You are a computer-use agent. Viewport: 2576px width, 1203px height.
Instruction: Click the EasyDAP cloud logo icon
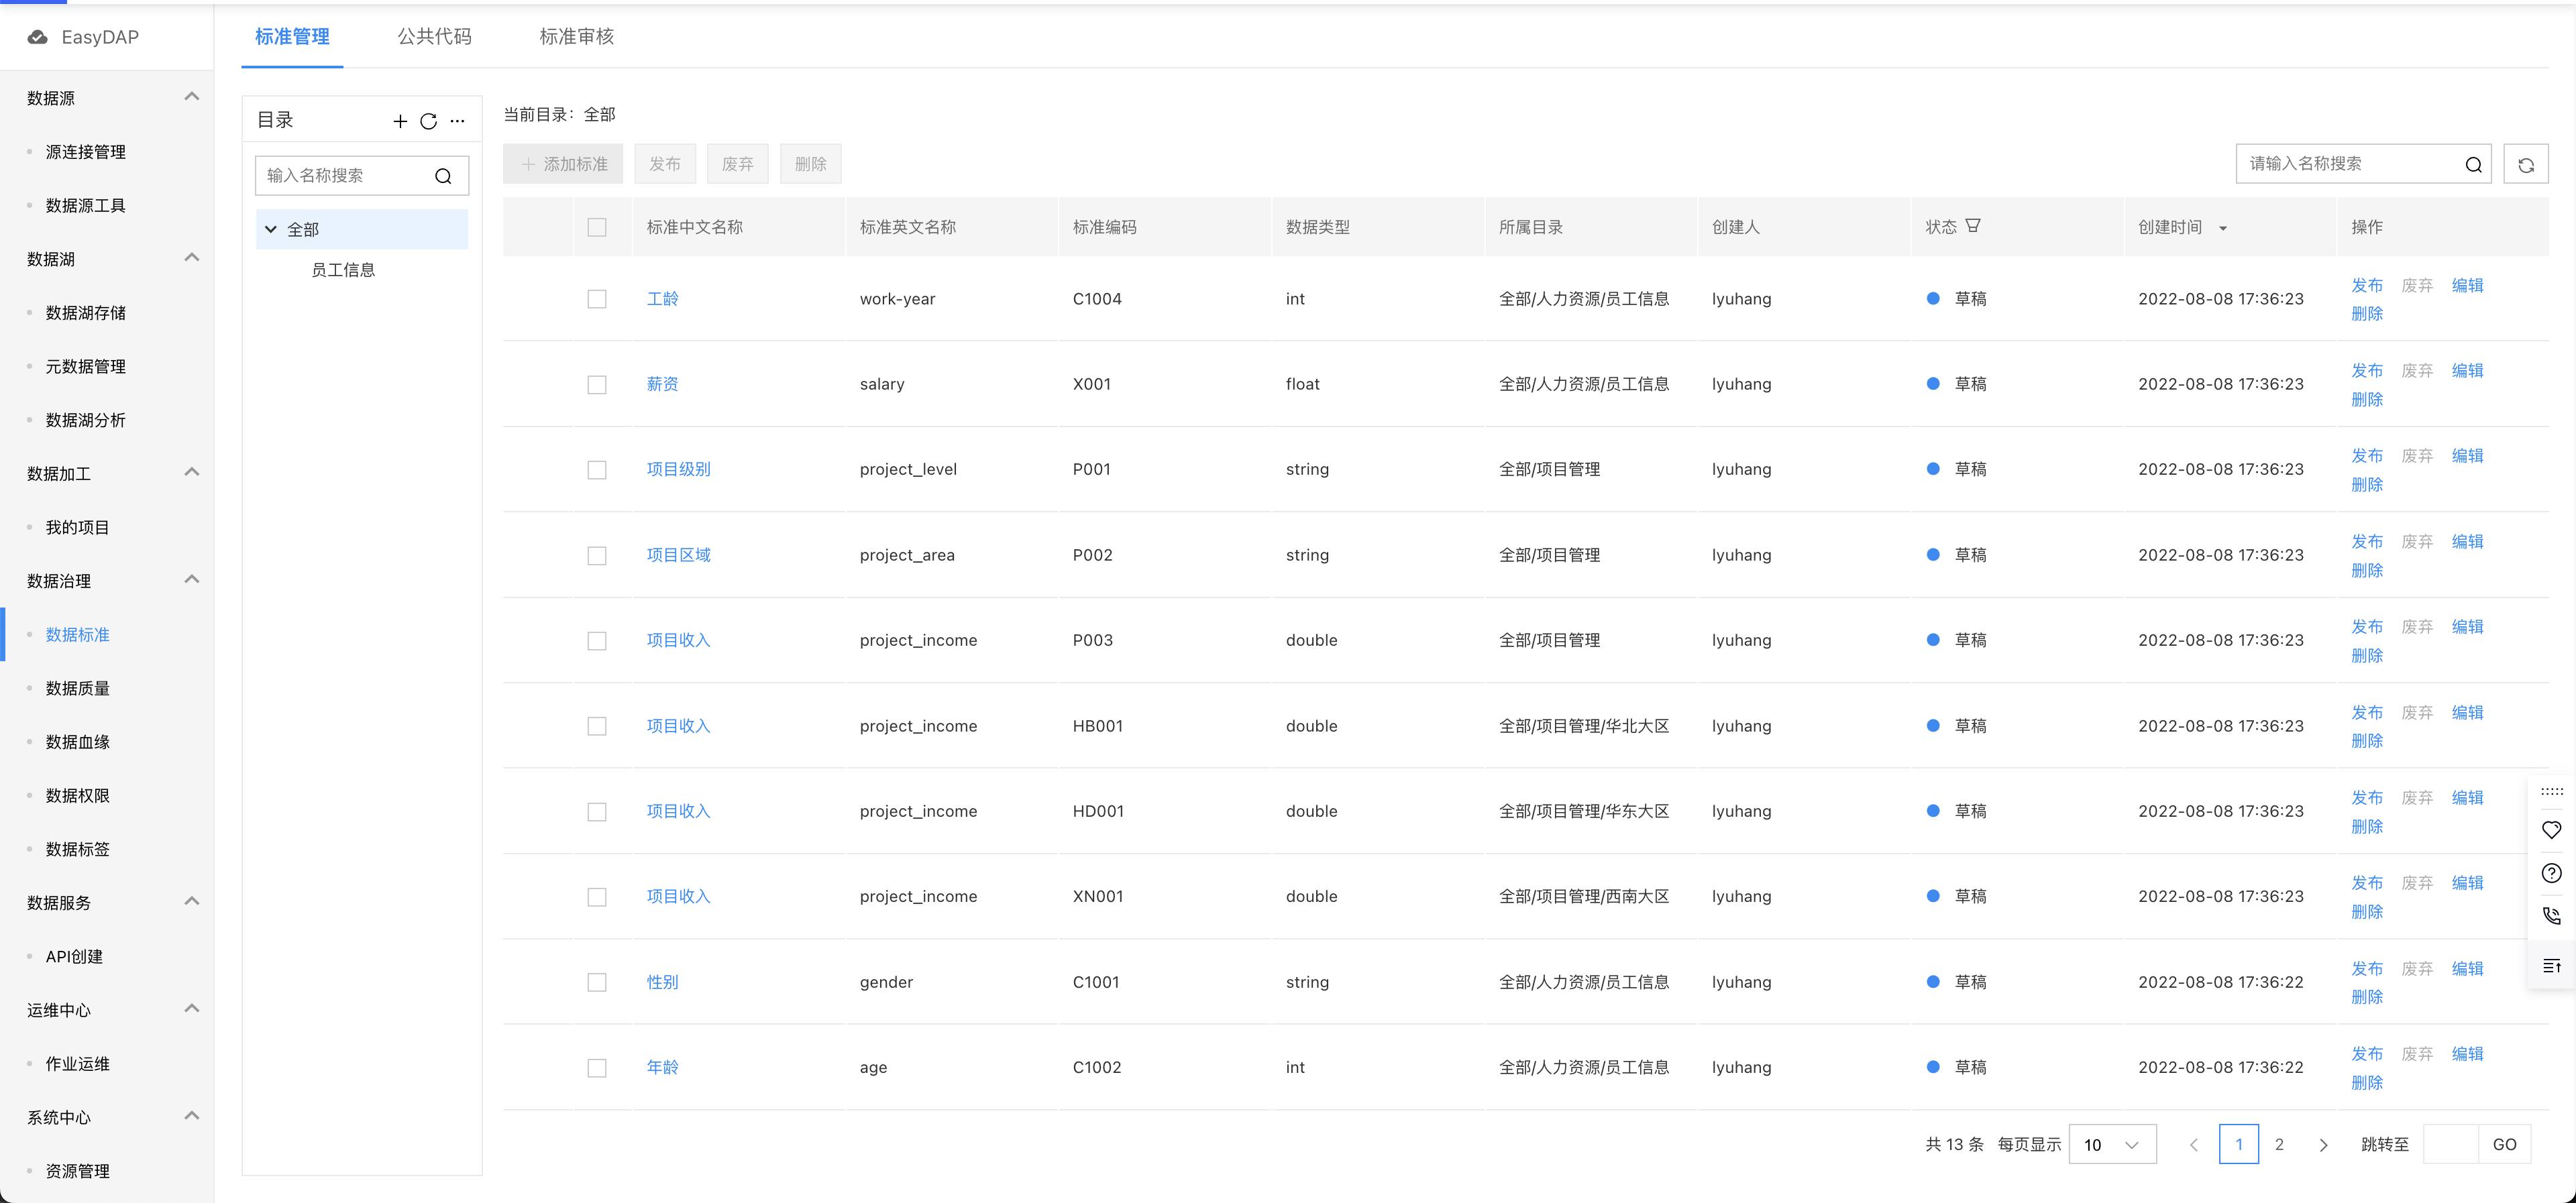pos(37,37)
